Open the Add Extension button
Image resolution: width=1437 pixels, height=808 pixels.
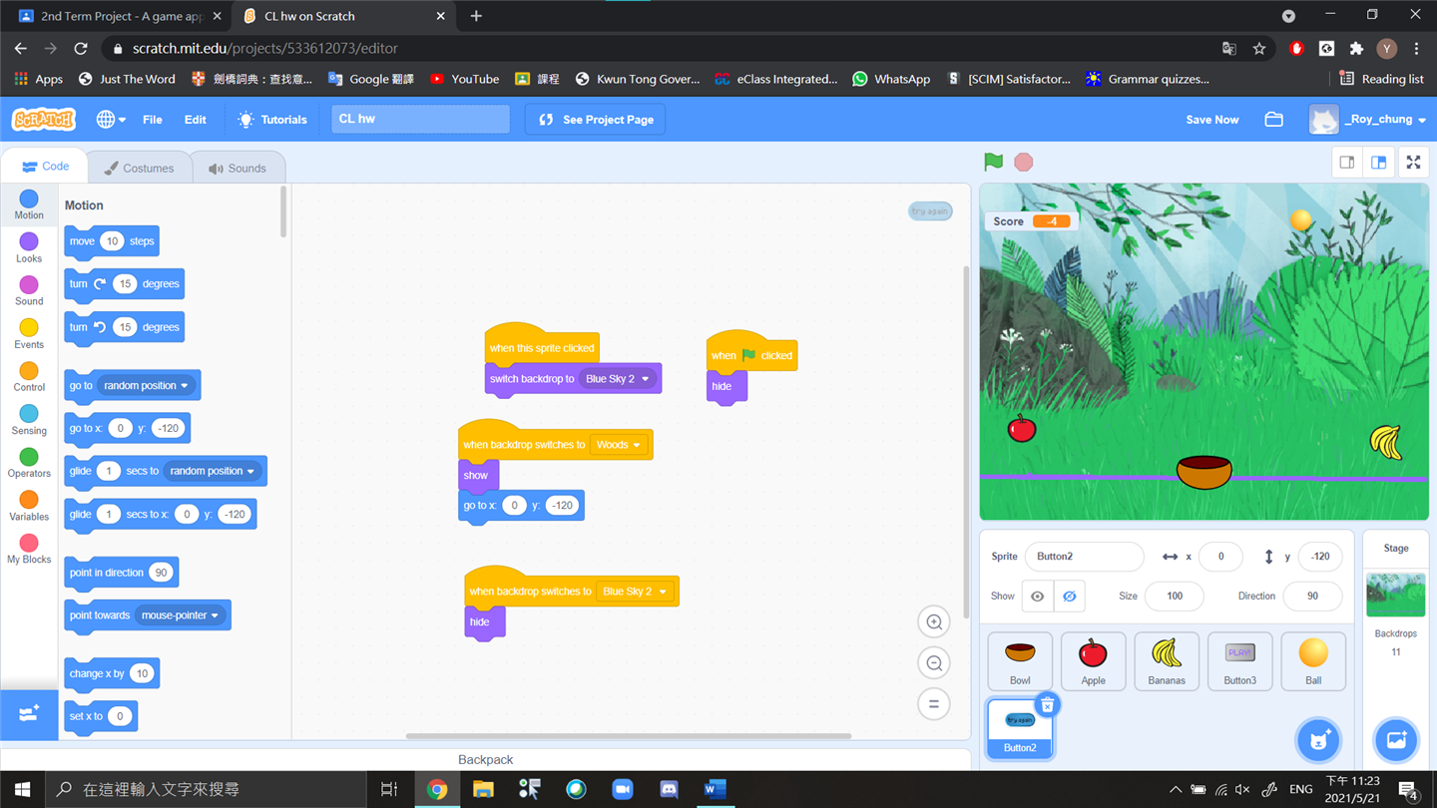(29, 714)
